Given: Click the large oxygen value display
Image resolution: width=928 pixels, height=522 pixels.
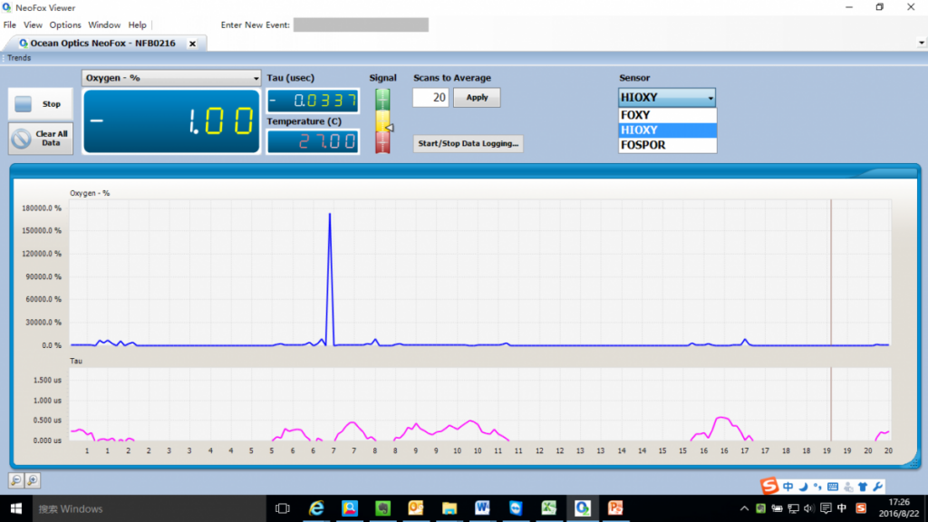Looking at the screenshot, I should coord(171,121).
